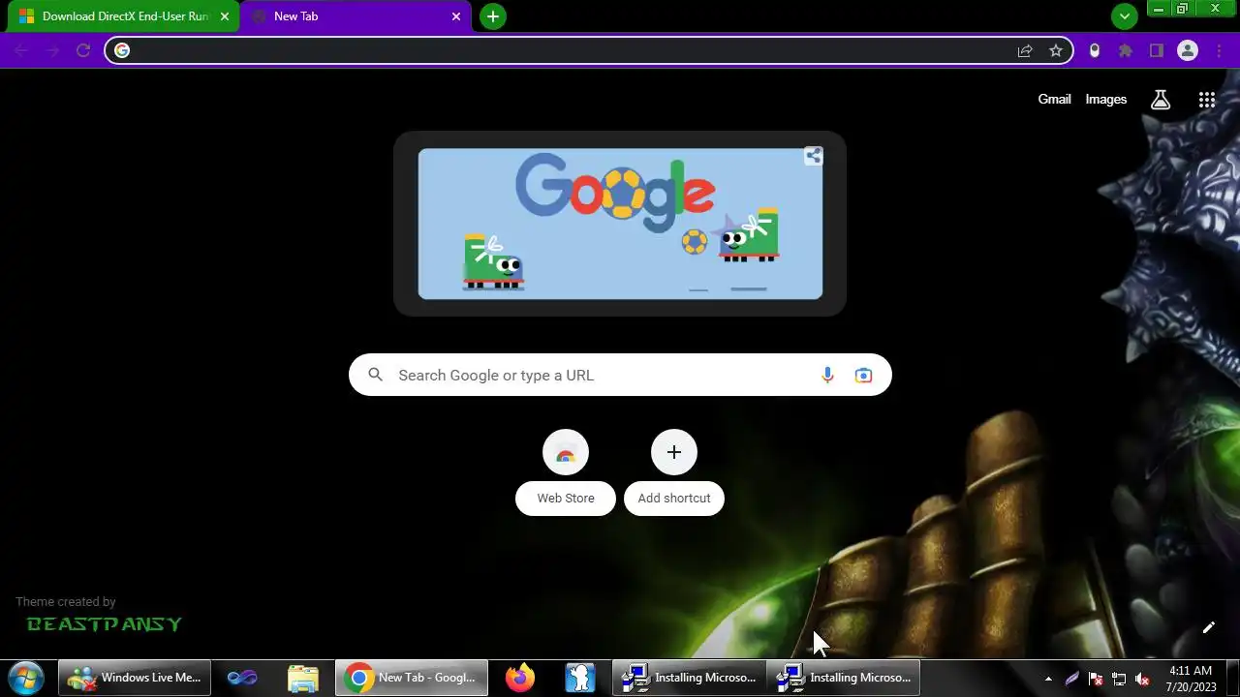Image resolution: width=1240 pixels, height=697 pixels.
Task: Open Windows Live Messenger from the taskbar
Action: pyautogui.click(x=134, y=678)
